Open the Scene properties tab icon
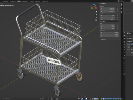This screenshot has height=100, width=133. click(124, 50)
